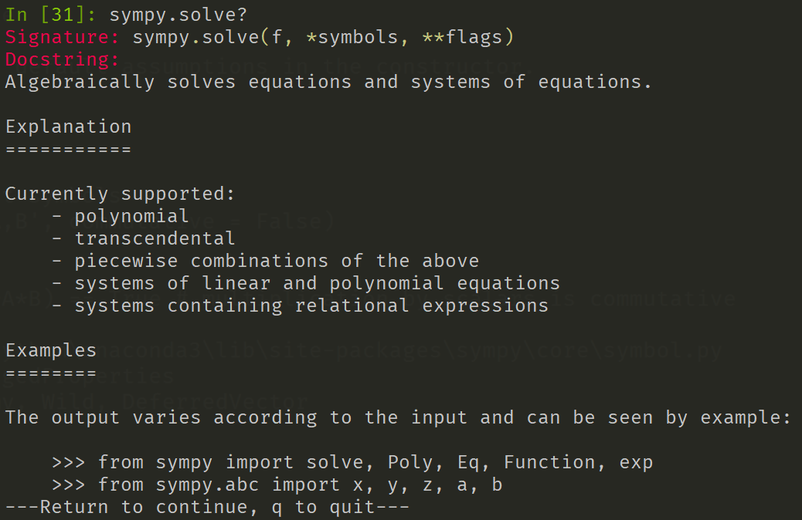802x520 pixels.
Task: Click the 'Return to continue, q to quit' pager prompt
Action: click(207, 507)
